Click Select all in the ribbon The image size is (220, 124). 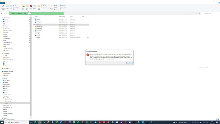62,5
